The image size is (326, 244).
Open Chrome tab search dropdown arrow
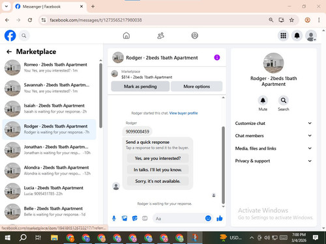(7, 7)
